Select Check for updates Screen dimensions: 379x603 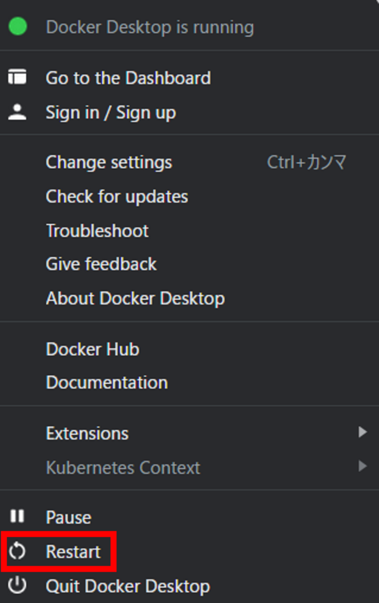pyautogui.click(x=116, y=196)
